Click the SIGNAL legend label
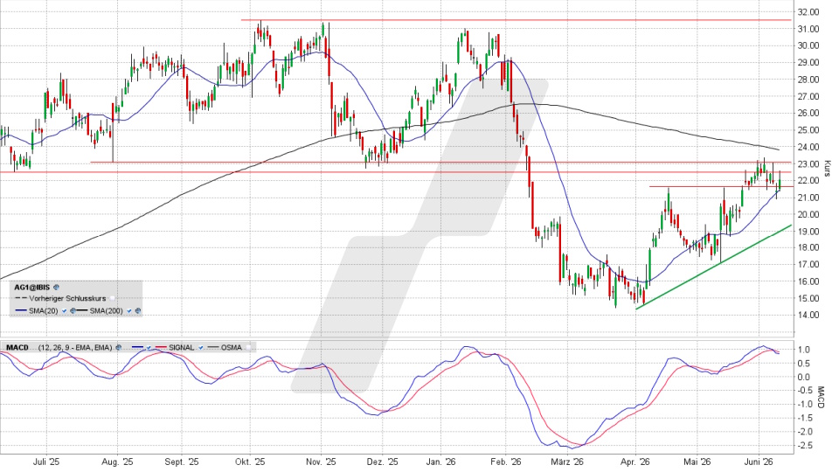Screen dimensions: 839x472 182,348
